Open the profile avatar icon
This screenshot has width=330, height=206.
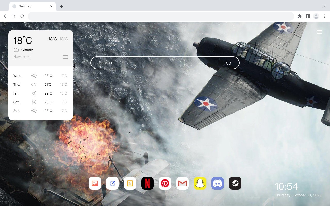point(316,16)
